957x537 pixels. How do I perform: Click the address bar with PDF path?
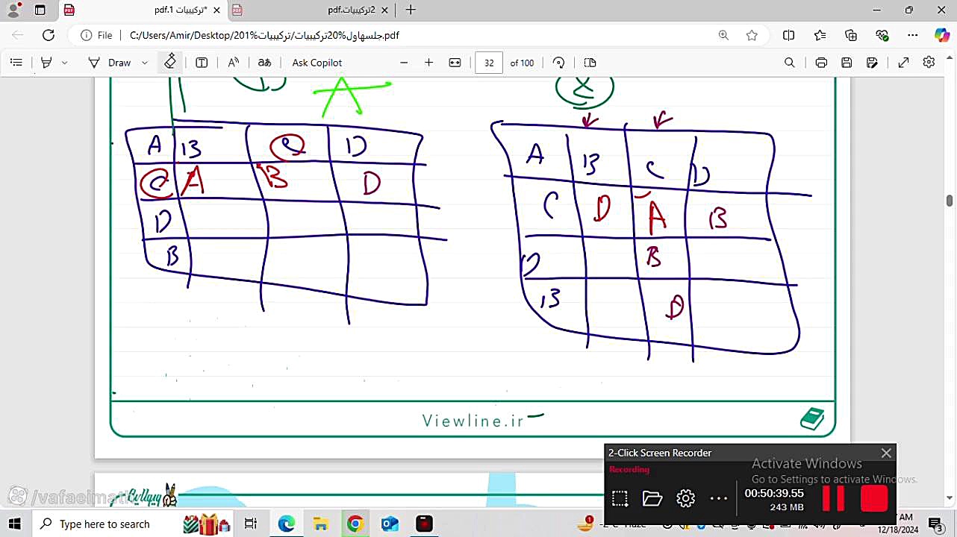coord(414,35)
